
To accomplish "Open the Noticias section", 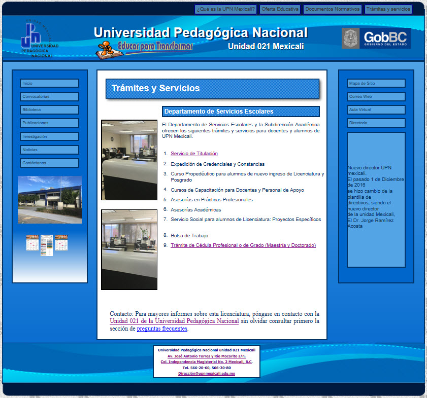I will click(x=49, y=150).
